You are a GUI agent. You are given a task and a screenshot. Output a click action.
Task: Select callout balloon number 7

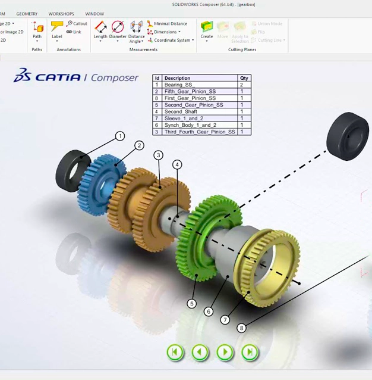point(225,320)
